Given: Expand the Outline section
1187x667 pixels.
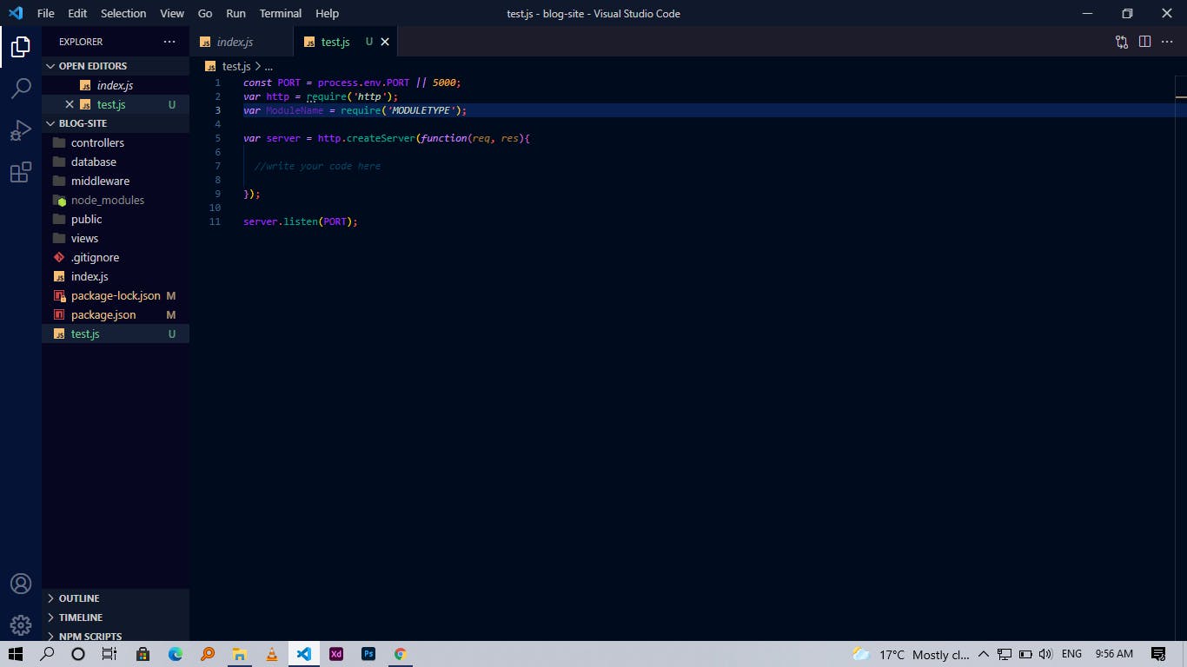Looking at the screenshot, I should [116, 598].
